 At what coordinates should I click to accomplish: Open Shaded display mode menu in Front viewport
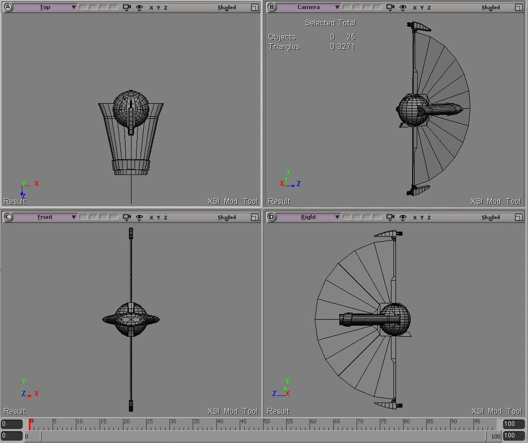click(x=227, y=217)
